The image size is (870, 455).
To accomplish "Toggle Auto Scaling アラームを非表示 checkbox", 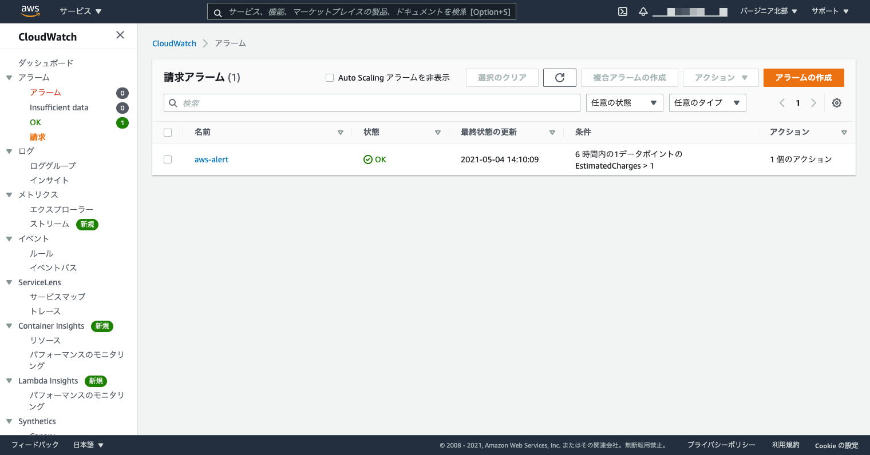I will pyautogui.click(x=330, y=78).
